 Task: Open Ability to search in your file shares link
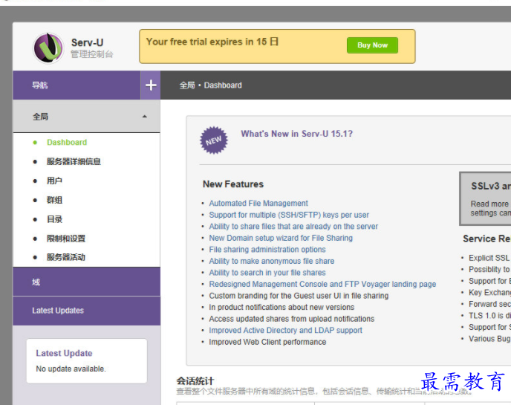267,273
